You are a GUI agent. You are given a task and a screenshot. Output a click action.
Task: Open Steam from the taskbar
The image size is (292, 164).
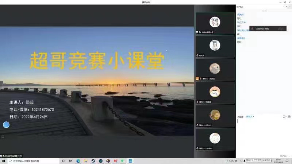(93, 161)
